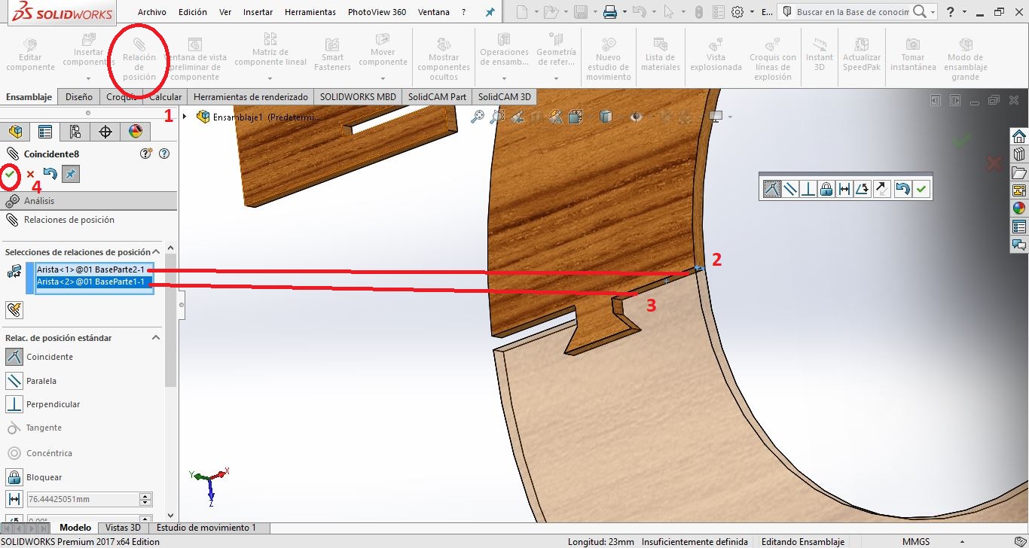
Task: Select Parallel mate in the popup toolbar
Action: (x=790, y=189)
